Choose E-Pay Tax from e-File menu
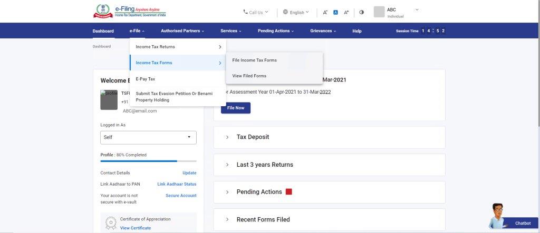This screenshot has height=233, width=540. 146,79
